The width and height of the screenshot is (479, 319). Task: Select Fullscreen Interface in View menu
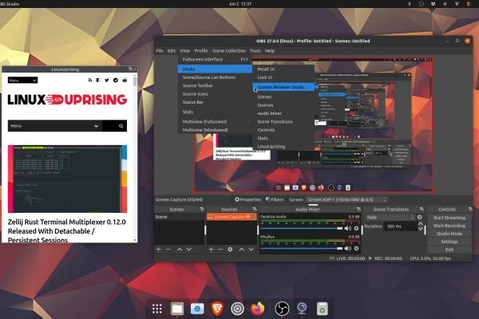coord(215,60)
